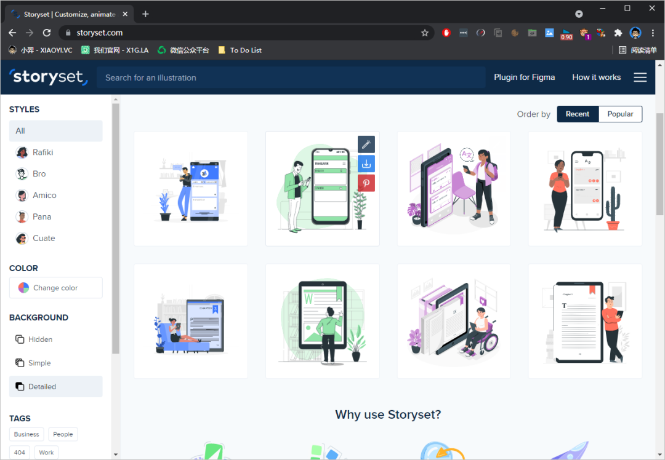Order illustrations by Popular
This screenshot has height=460, width=665.
point(620,114)
